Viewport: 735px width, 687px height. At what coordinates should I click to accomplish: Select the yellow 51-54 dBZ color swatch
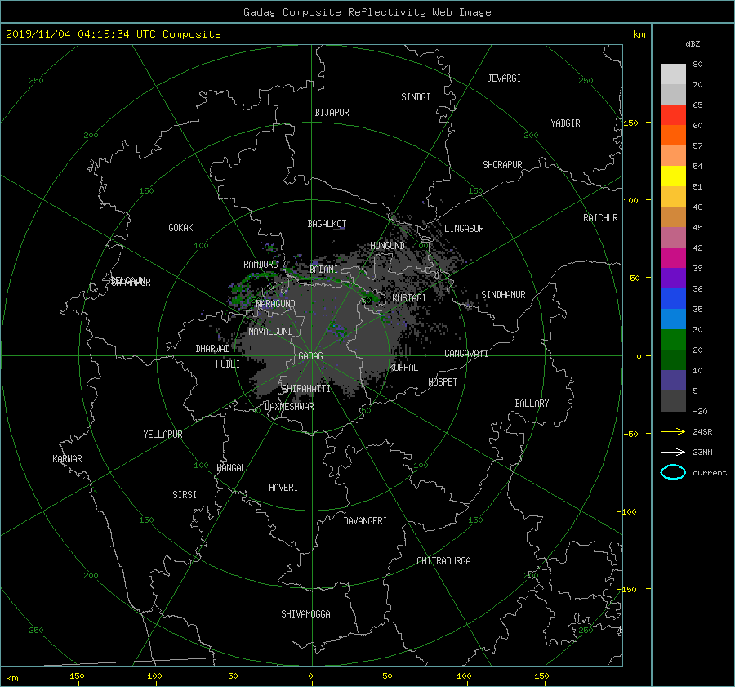tap(673, 176)
